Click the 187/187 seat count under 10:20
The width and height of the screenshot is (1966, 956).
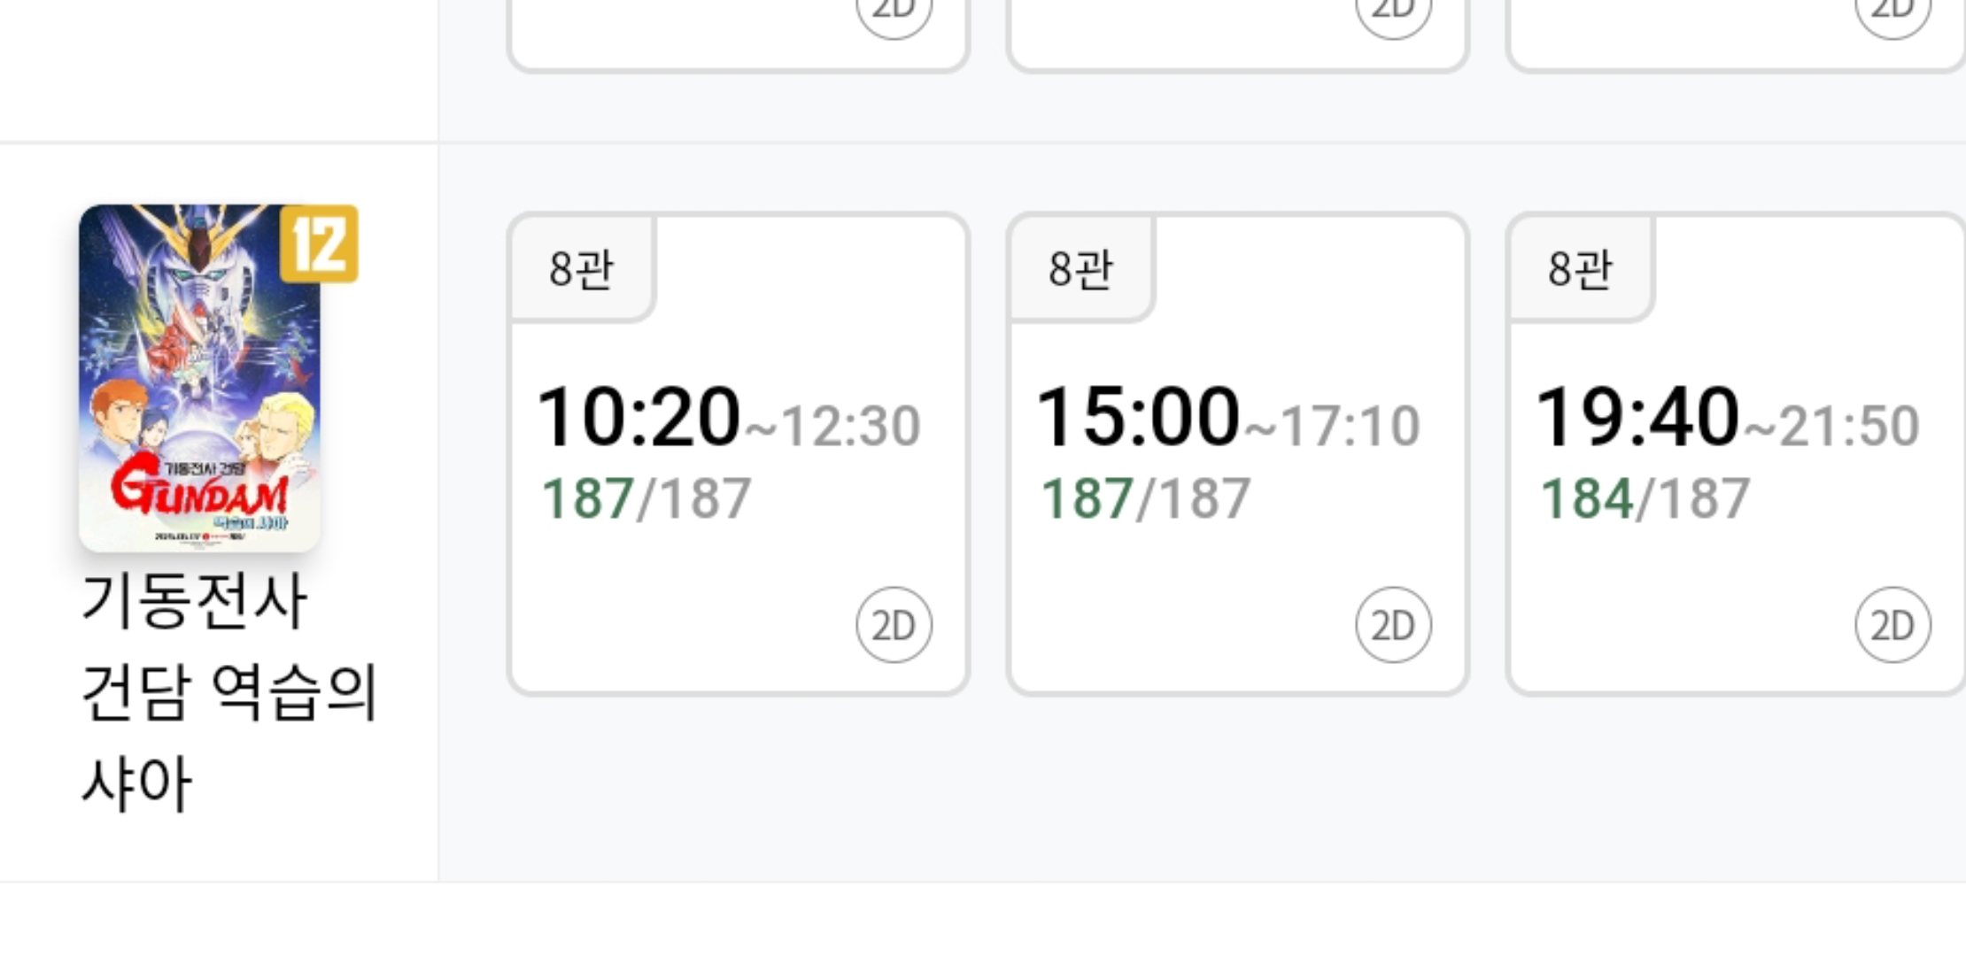646,498
